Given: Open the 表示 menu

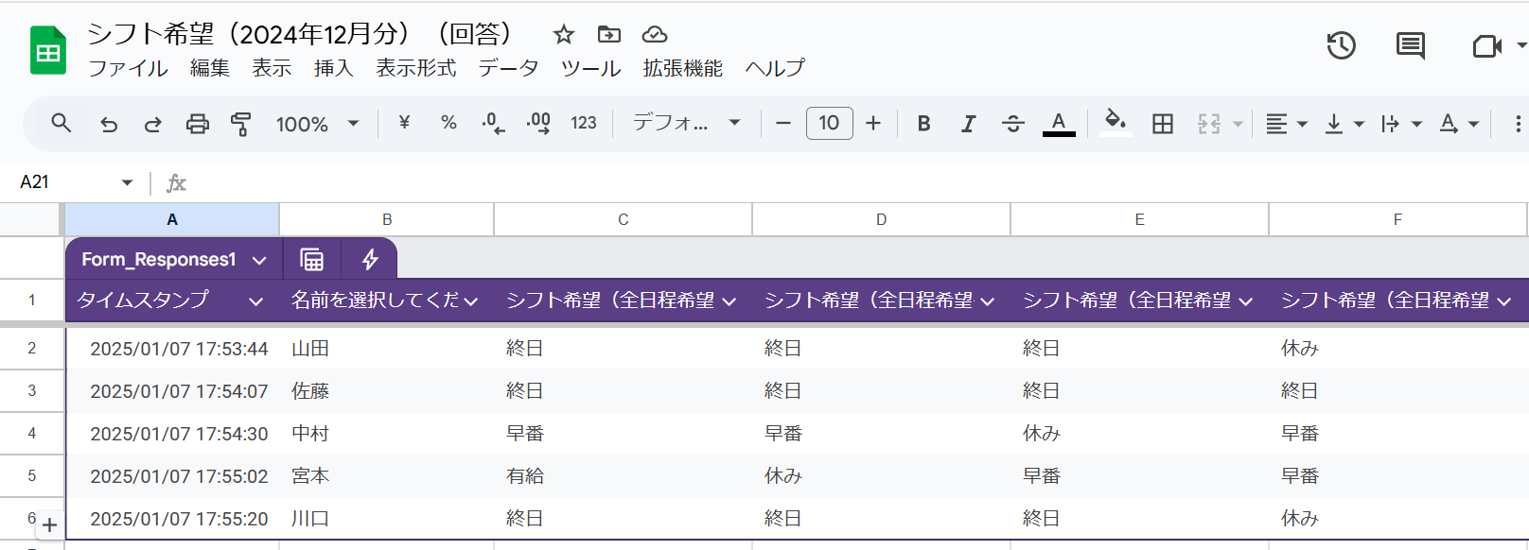Looking at the screenshot, I should click(272, 68).
